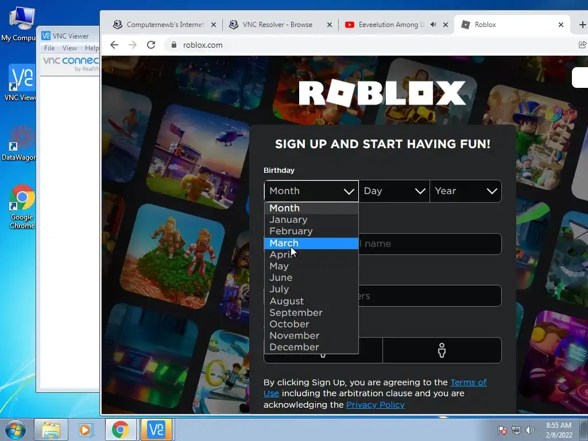The image size is (588, 441).
Task: Switch to the Computernewb's Internet tab
Action: (x=164, y=25)
